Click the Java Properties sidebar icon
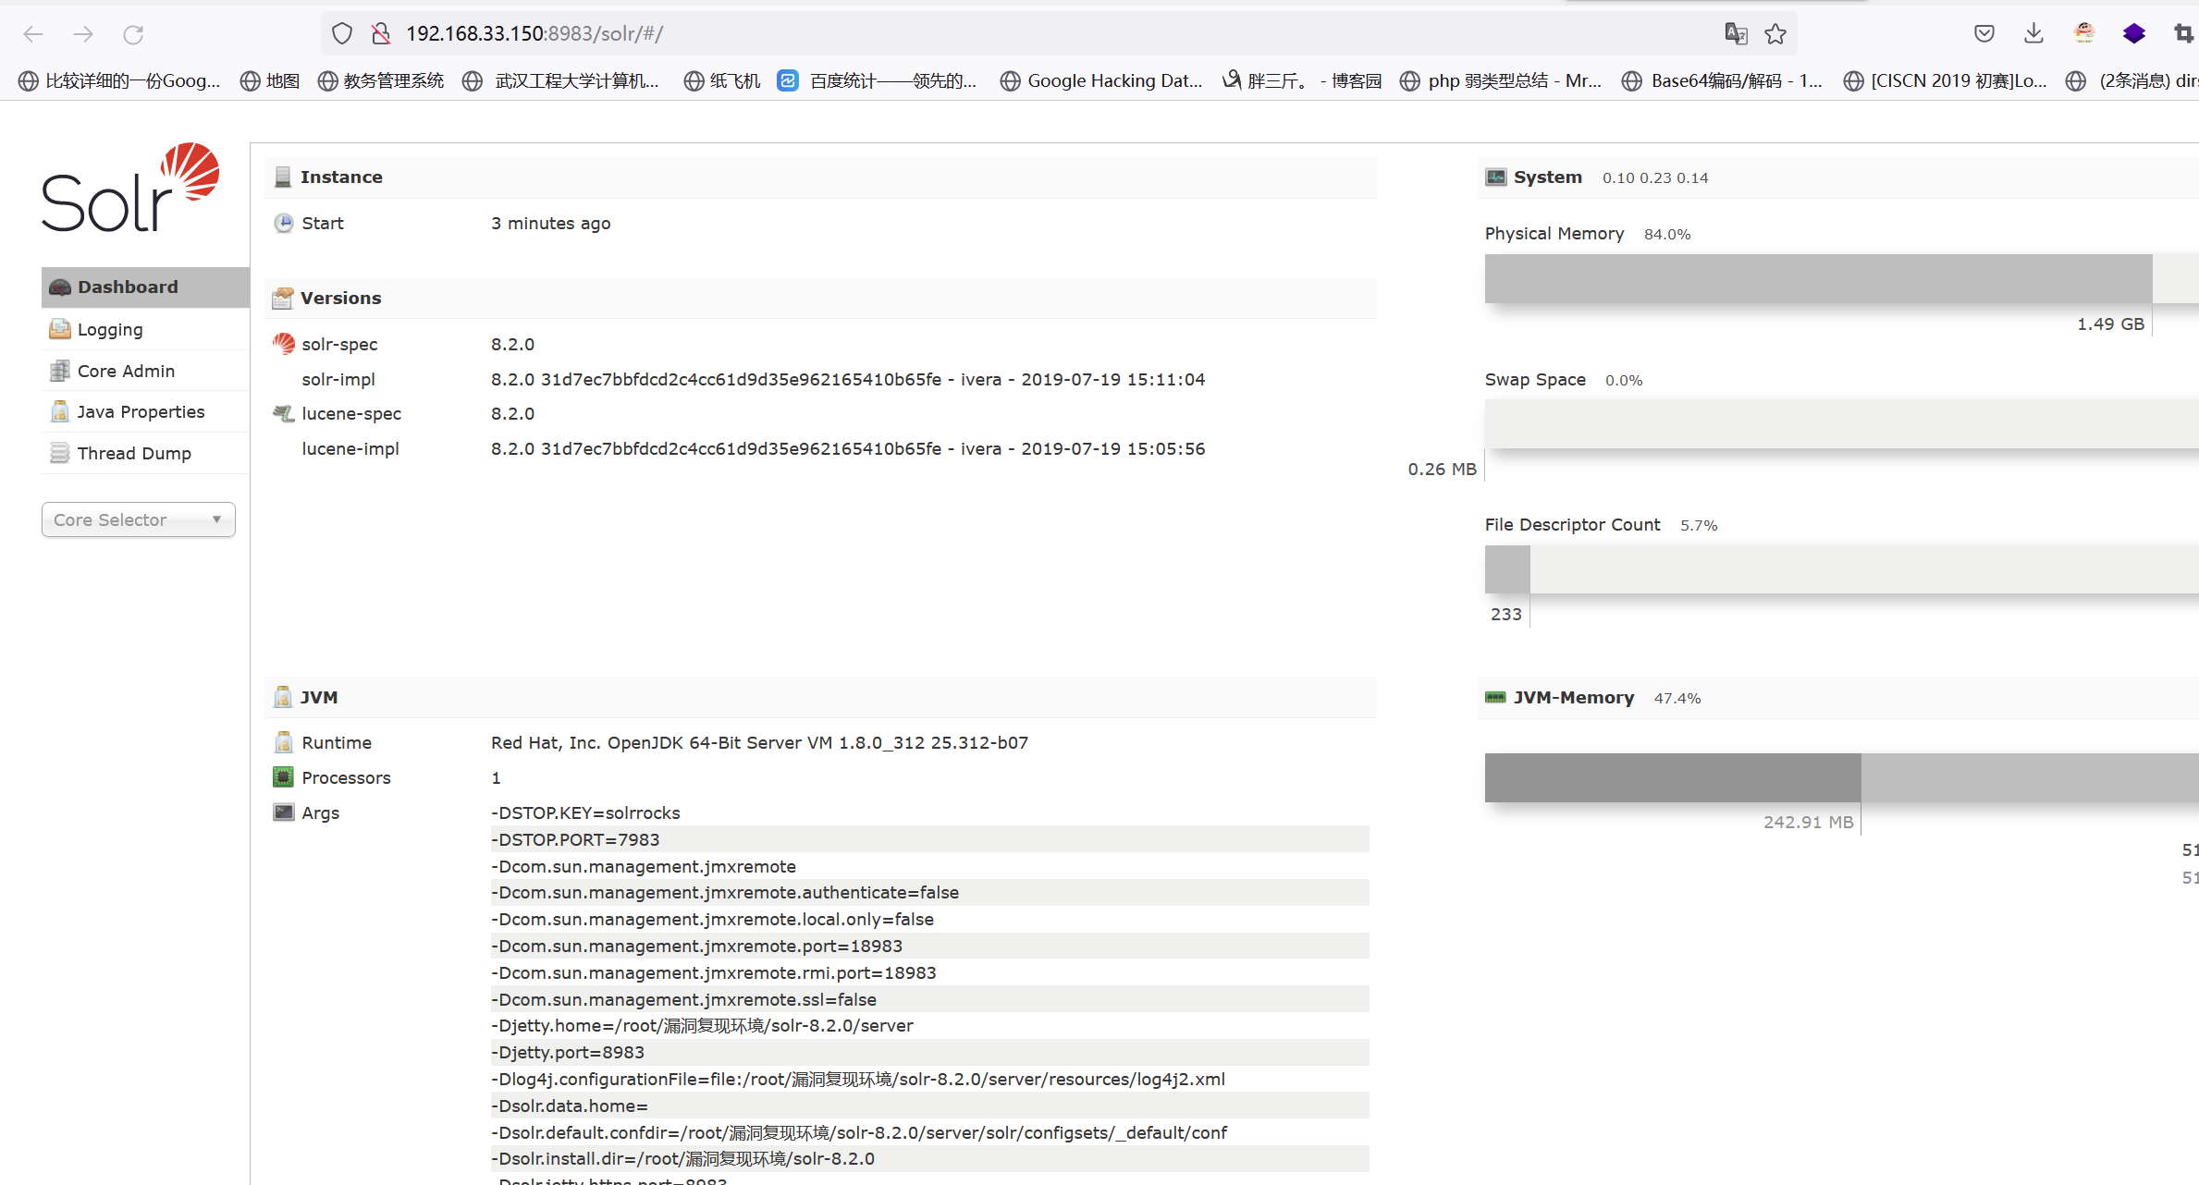 60,411
